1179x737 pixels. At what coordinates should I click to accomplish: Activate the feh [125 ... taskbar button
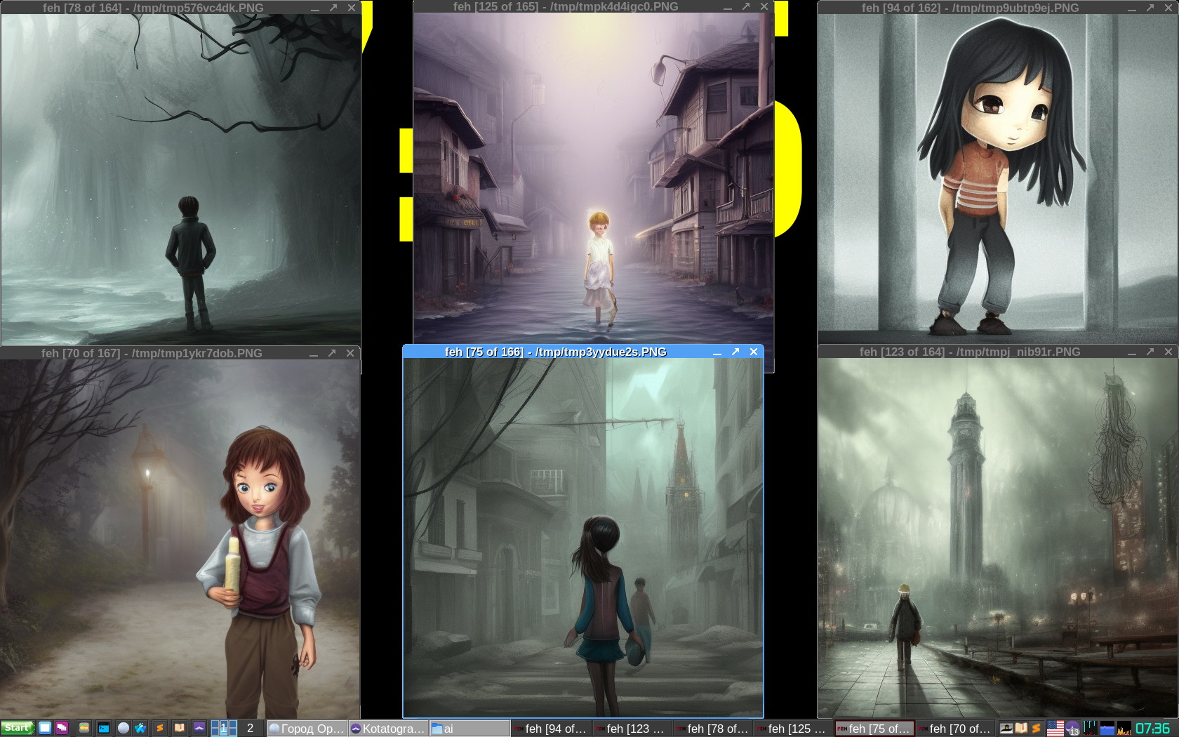point(794,729)
